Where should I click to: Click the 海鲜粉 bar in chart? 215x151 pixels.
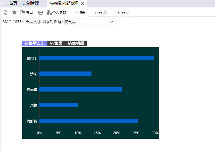tap(89, 121)
